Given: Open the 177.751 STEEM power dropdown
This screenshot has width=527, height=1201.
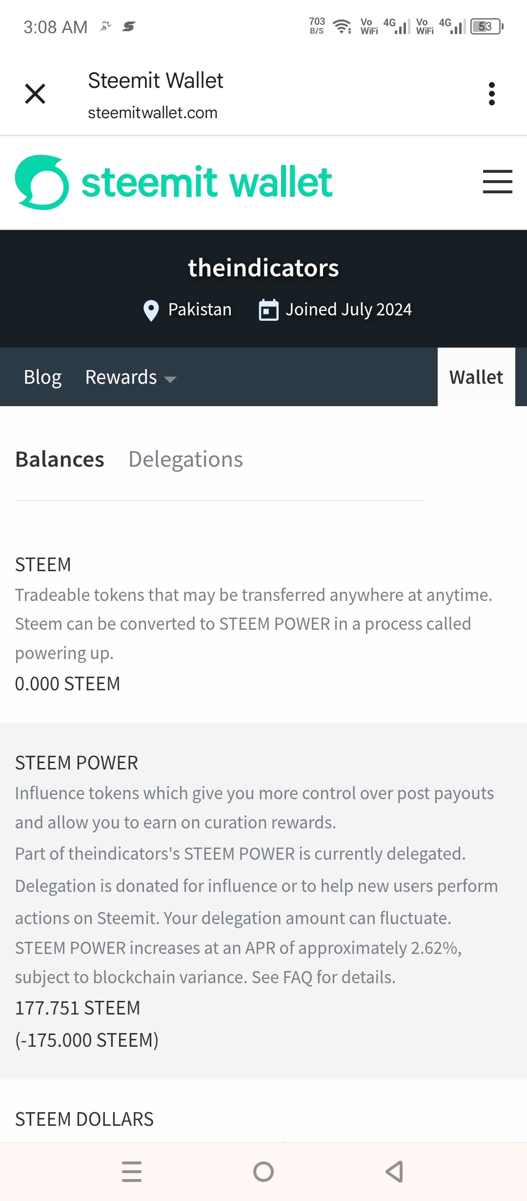Looking at the screenshot, I should coord(78,1008).
